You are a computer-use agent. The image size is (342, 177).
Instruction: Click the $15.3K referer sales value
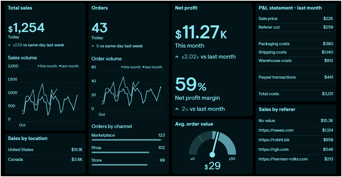click(327, 121)
